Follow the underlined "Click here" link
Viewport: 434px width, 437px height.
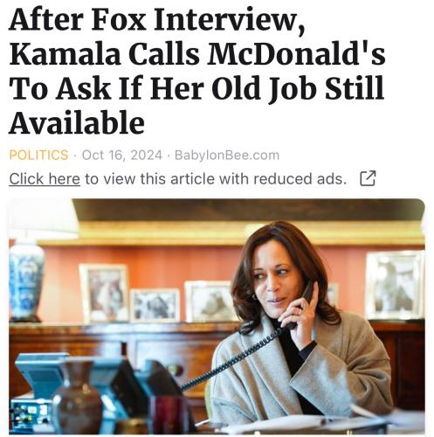coord(45,179)
